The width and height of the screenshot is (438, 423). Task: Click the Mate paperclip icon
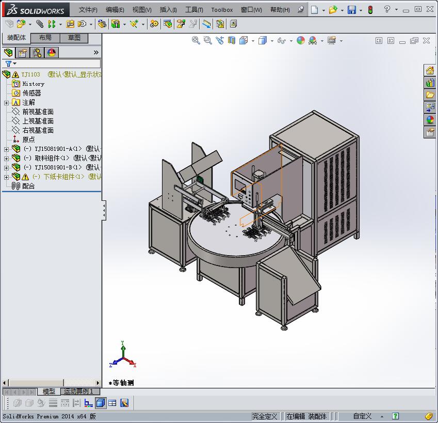tap(40, 24)
